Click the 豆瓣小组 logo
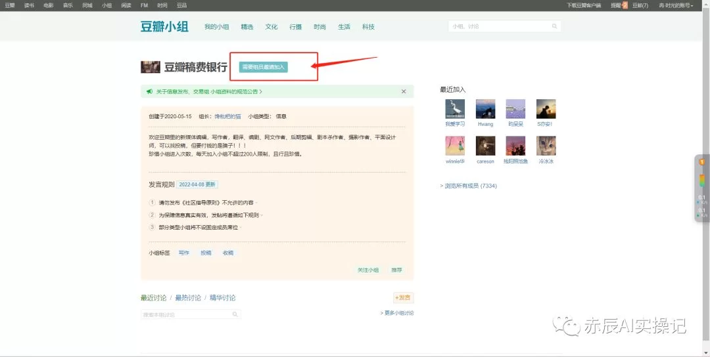 (164, 27)
